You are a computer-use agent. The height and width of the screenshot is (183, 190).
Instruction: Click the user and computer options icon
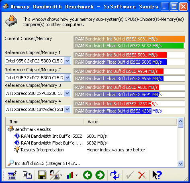55,175
